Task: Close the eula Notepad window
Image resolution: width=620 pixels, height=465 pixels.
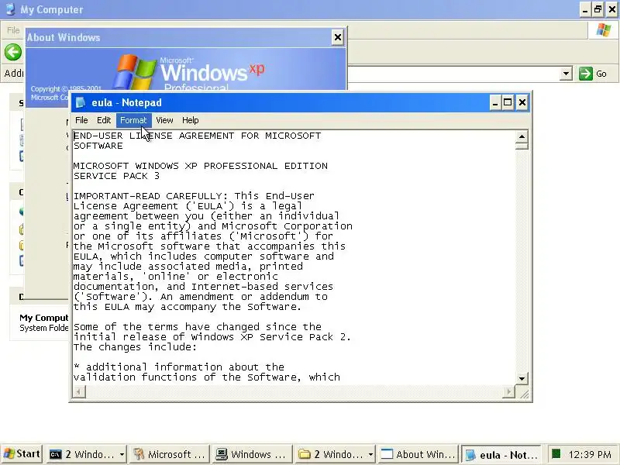Action: point(522,103)
